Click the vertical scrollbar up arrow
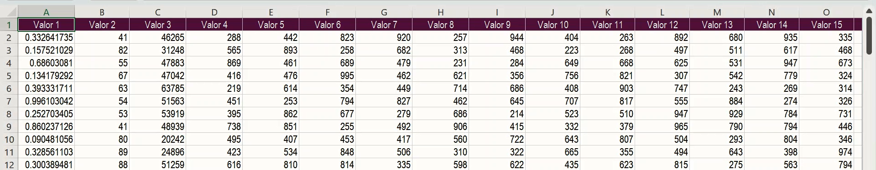 pyautogui.click(x=869, y=11)
